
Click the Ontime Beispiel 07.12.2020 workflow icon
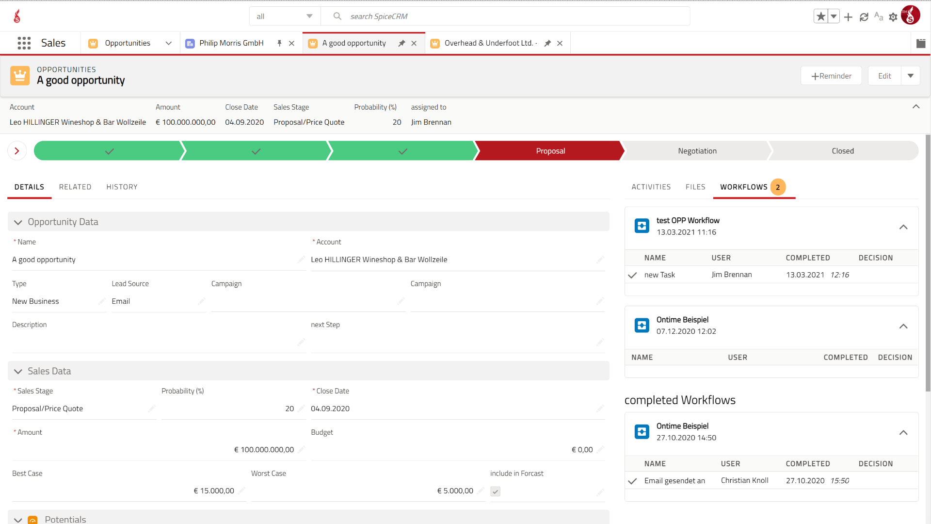coord(642,325)
